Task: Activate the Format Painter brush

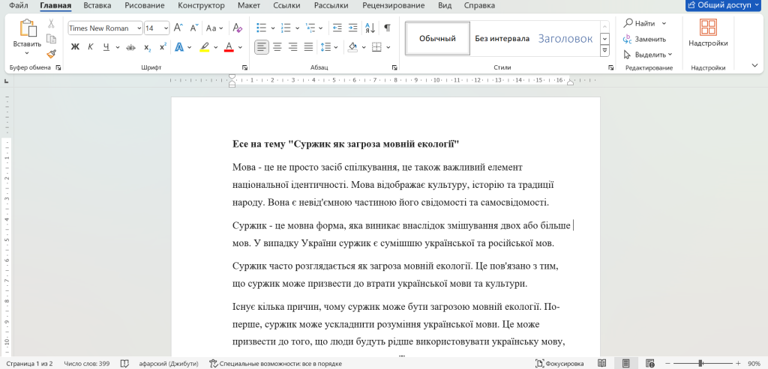Action: pos(51,54)
